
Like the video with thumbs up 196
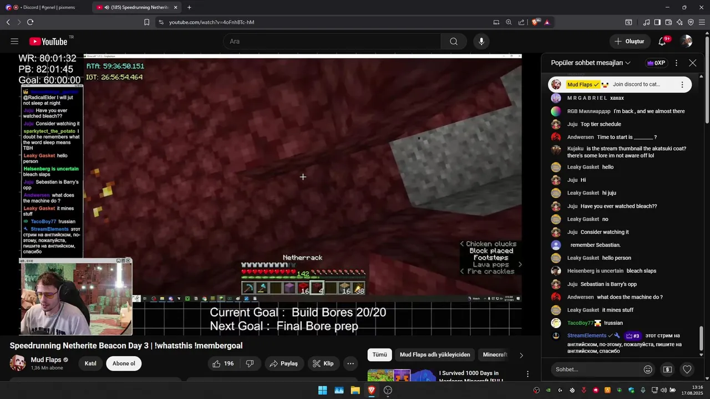(223, 364)
